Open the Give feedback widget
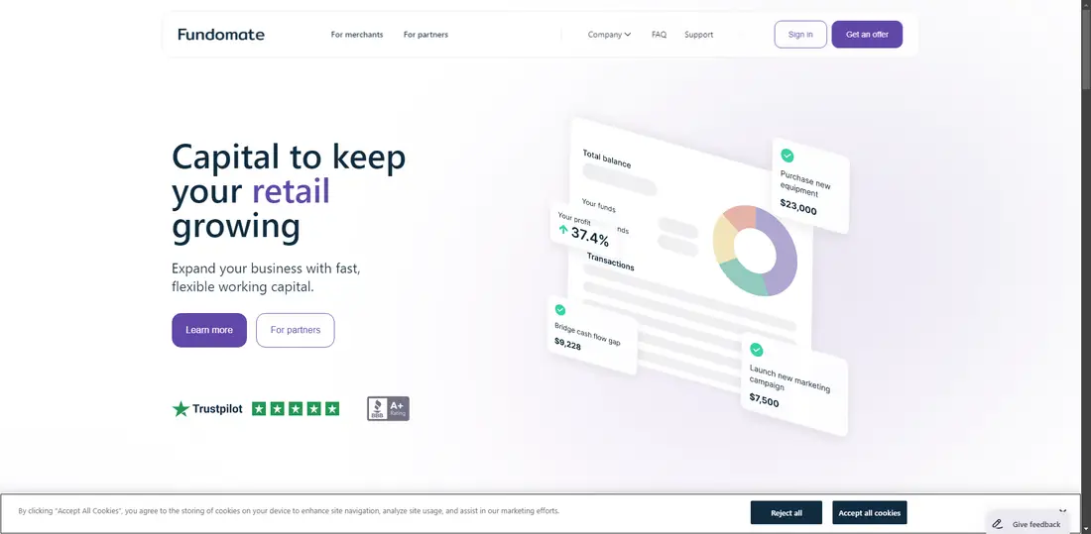 (x=1027, y=524)
